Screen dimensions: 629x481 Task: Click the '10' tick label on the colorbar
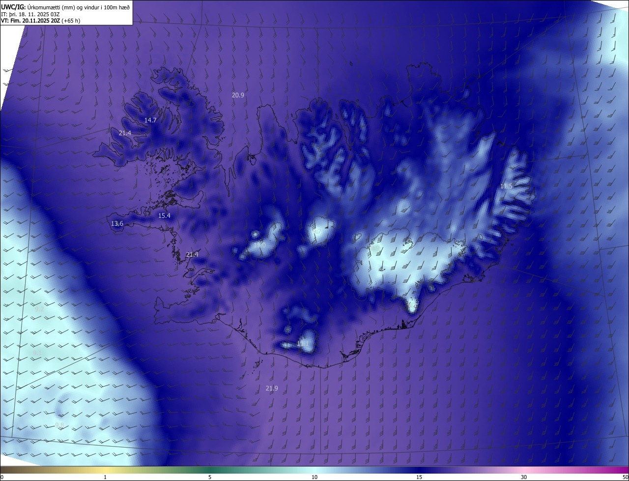tap(314, 477)
